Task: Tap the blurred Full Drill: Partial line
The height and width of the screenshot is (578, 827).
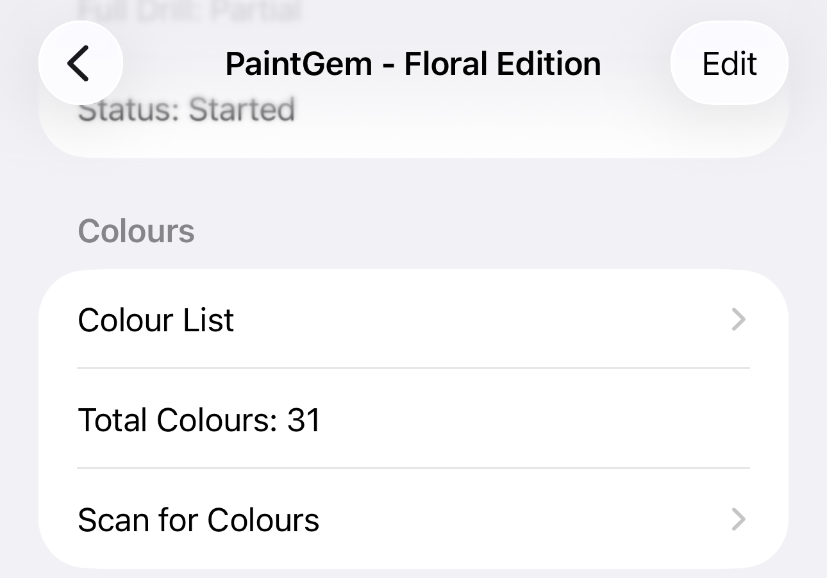Action: pos(188,10)
